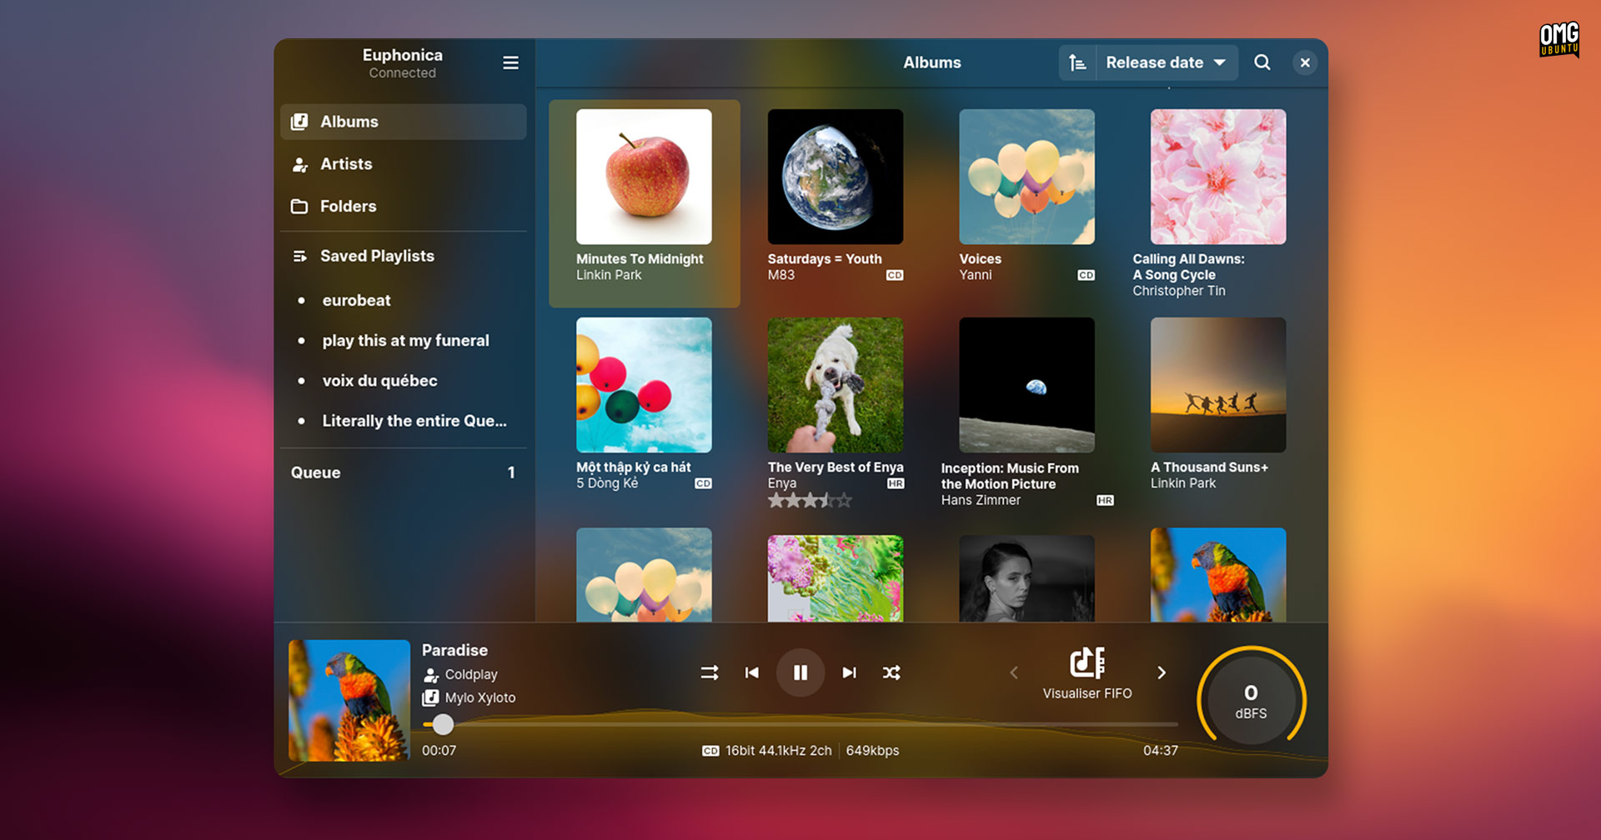Viewport: 1601px width, 840px height.
Task: Go back to the previous track
Action: coord(751,672)
